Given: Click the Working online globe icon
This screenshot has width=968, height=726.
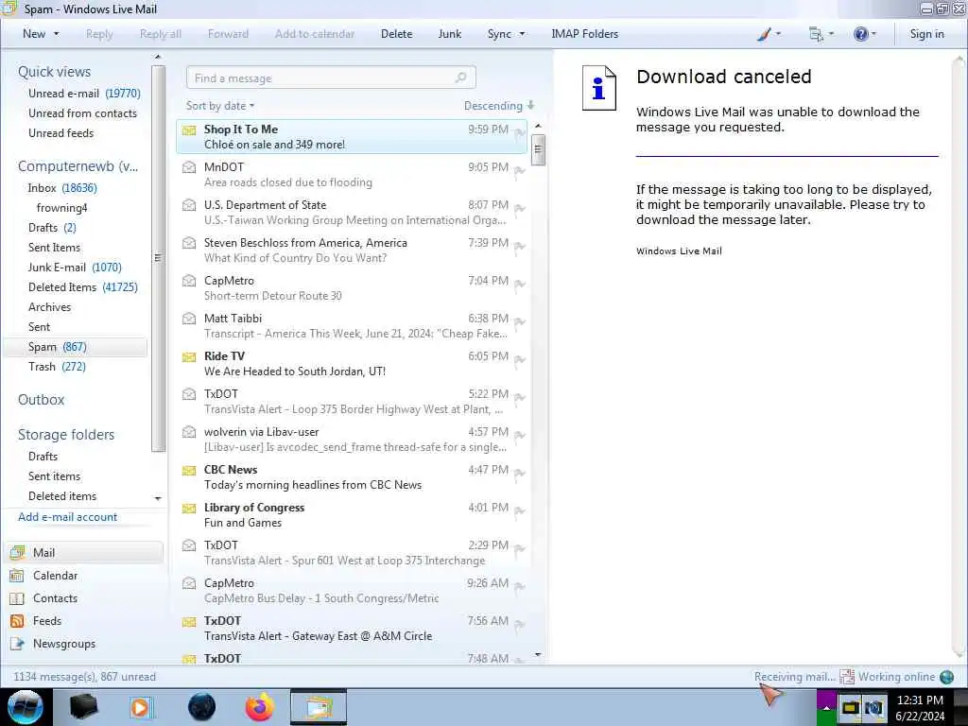Looking at the screenshot, I should click(x=946, y=677).
